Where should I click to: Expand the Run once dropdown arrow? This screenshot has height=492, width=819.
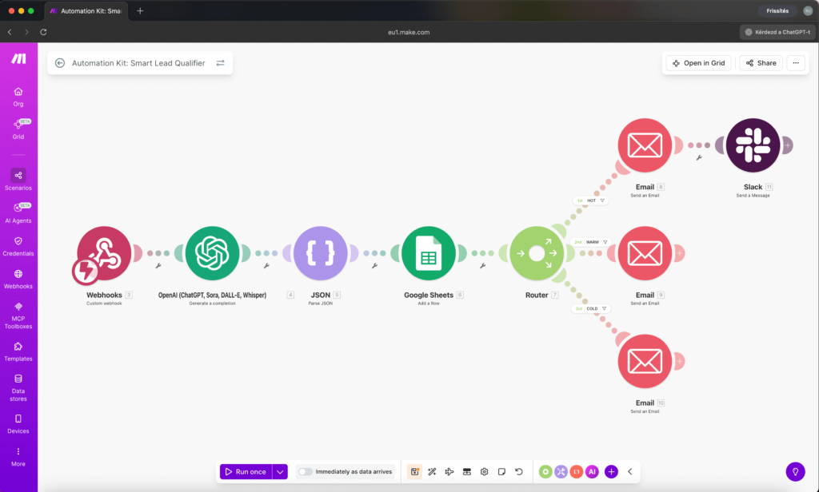tap(279, 471)
